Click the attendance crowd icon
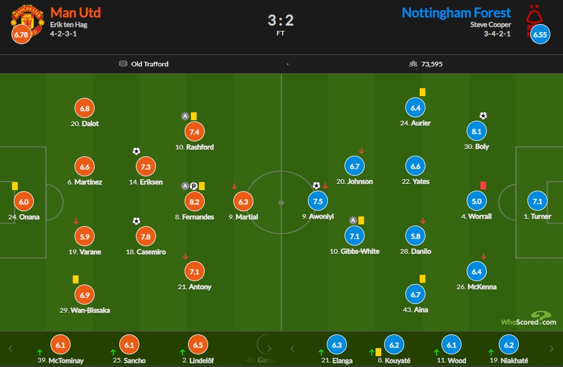 [413, 64]
